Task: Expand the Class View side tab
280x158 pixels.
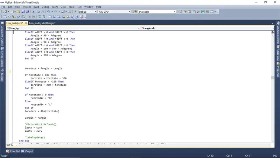Action: click(x=278, y=53)
